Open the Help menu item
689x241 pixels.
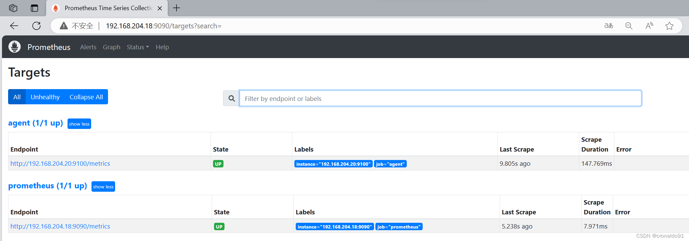[x=162, y=47]
